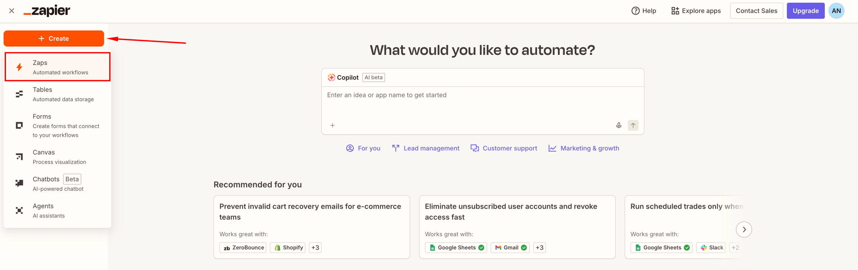Image resolution: width=858 pixels, height=270 pixels.
Task: Click the Slack app chip
Action: [x=711, y=248]
